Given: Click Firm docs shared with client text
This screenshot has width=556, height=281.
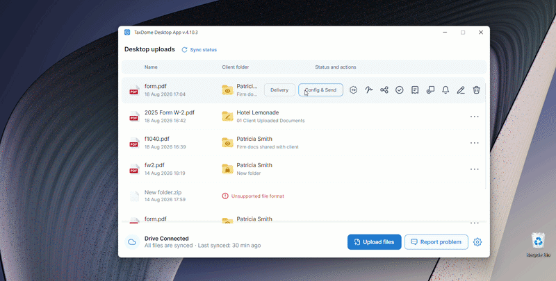Looking at the screenshot, I should pos(268,147).
